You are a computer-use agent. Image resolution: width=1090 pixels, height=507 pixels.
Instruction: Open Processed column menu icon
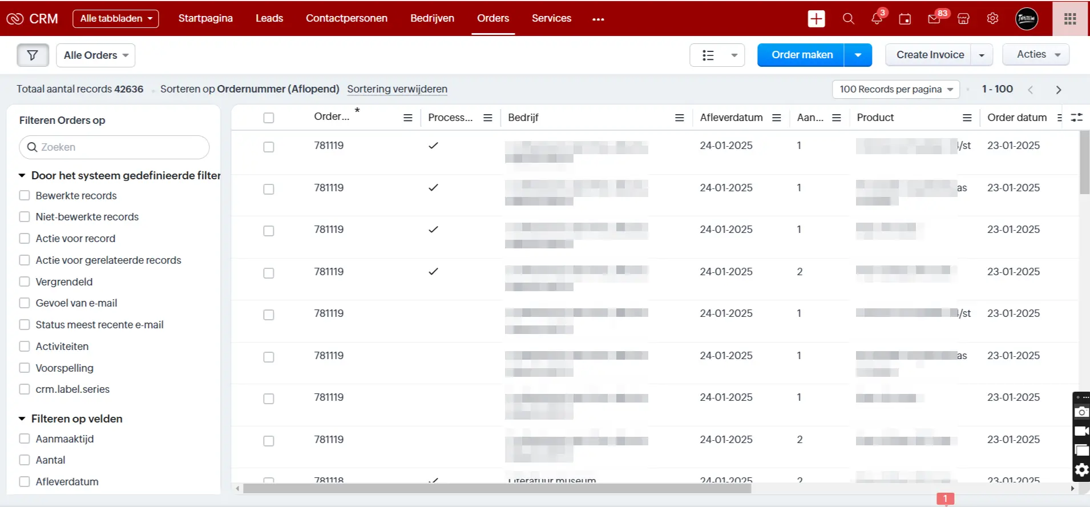click(488, 118)
